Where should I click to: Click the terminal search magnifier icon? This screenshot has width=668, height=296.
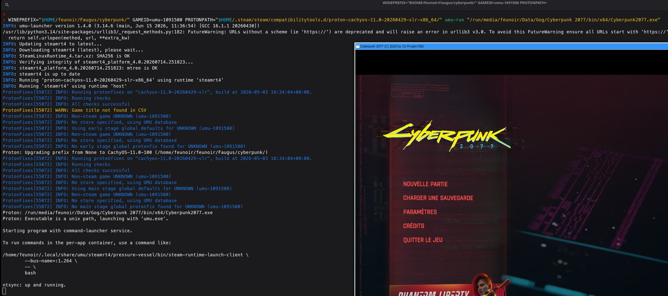7,5
